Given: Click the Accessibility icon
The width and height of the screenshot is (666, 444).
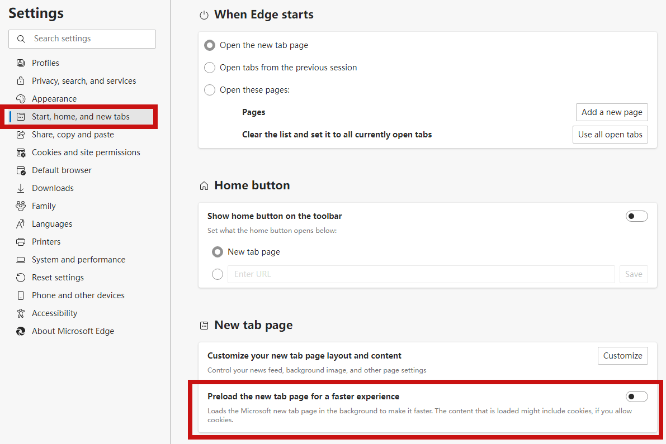Looking at the screenshot, I should [20, 313].
